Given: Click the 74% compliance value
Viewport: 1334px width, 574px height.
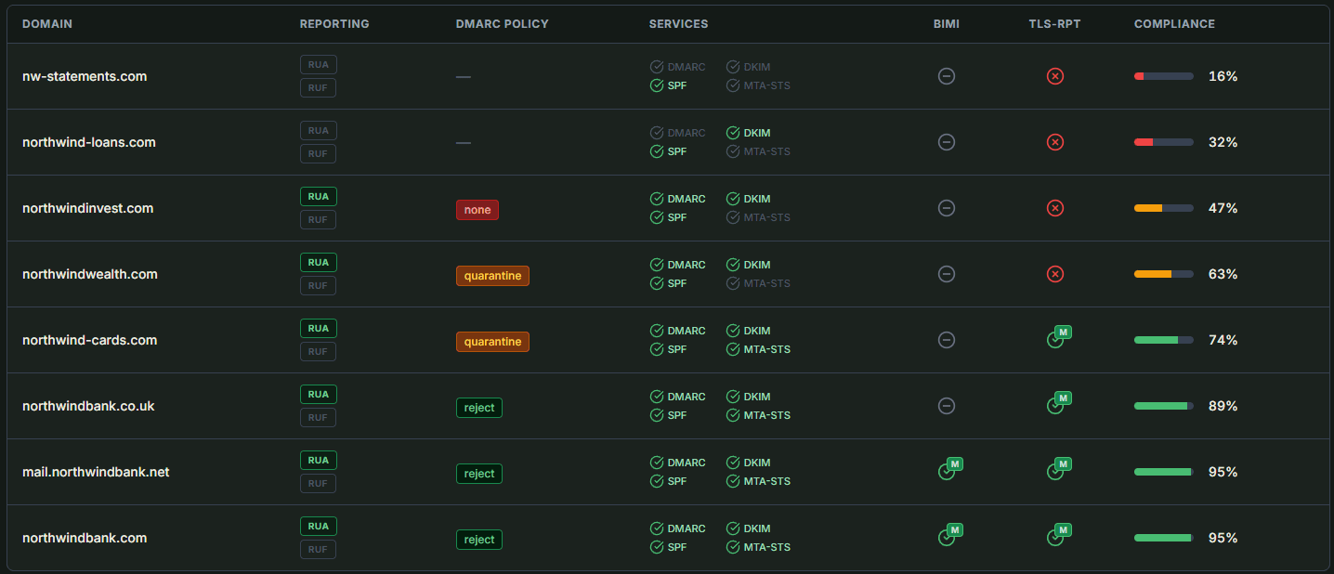Looking at the screenshot, I should tap(1223, 340).
